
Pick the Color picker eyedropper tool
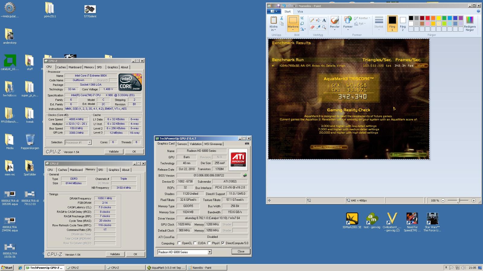point(318,27)
